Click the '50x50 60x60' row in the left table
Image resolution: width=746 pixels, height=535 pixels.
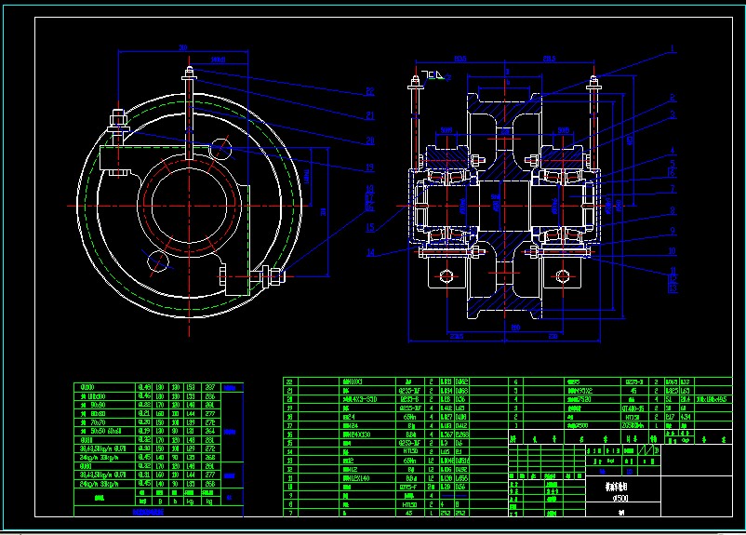pyautogui.click(x=149, y=431)
